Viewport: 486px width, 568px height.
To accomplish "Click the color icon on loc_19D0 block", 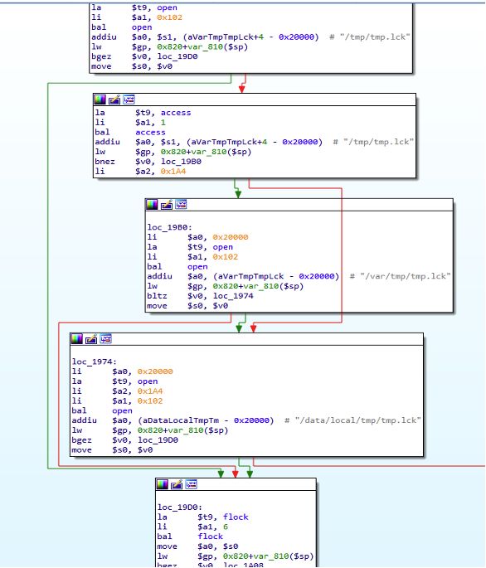I will coord(162,484).
